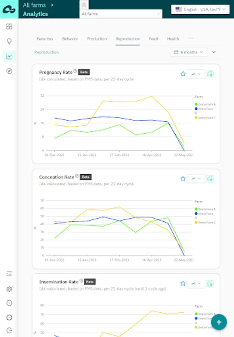
Task: Click the Beta badge beside Pregnancy Rate
Action: coord(84,72)
